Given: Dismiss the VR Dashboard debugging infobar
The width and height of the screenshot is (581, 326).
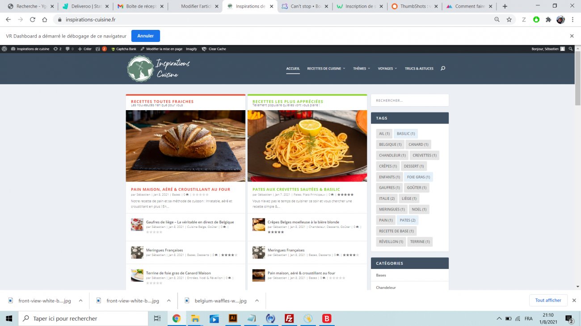Looking at the screenshot, I should point(572,36).
